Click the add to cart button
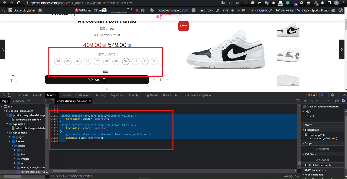Screen dimensions: 347x179 pyautogui.click(x=97, y=80)
